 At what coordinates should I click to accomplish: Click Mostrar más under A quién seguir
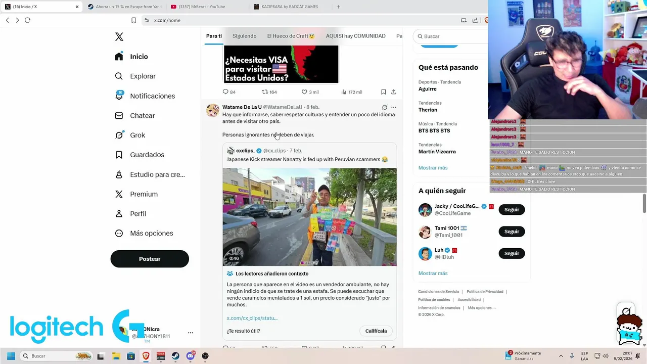433,274
